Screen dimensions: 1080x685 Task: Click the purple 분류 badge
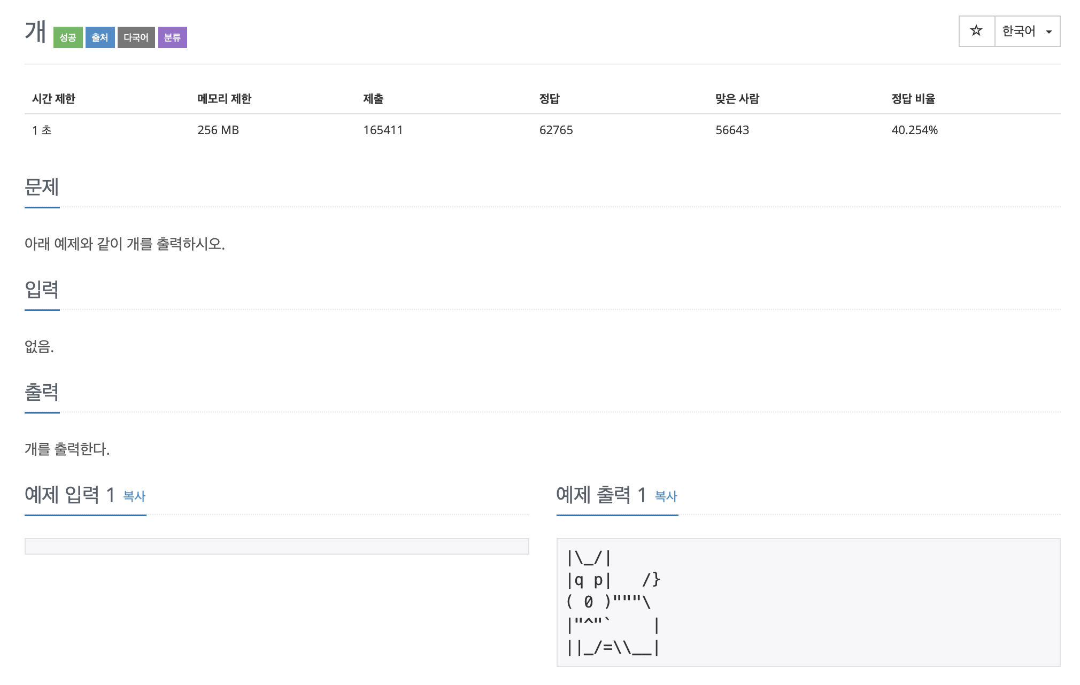[x=172, y=37]
